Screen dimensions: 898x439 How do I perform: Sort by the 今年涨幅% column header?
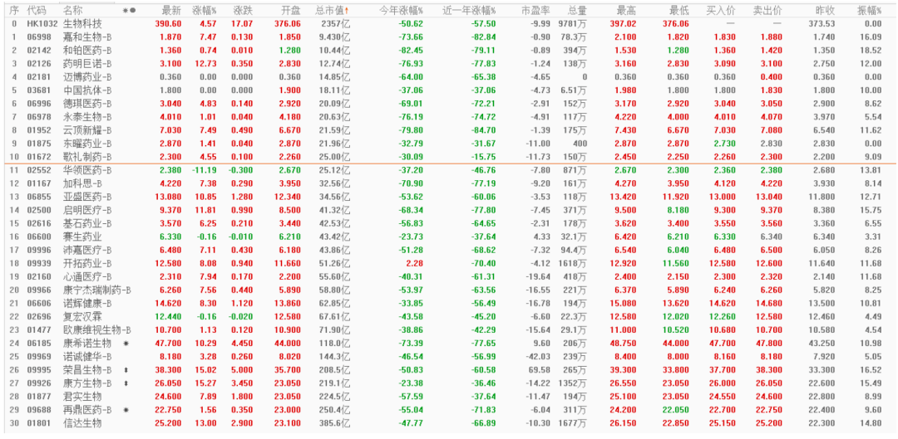pyautogui.click(x=401, y=10)
